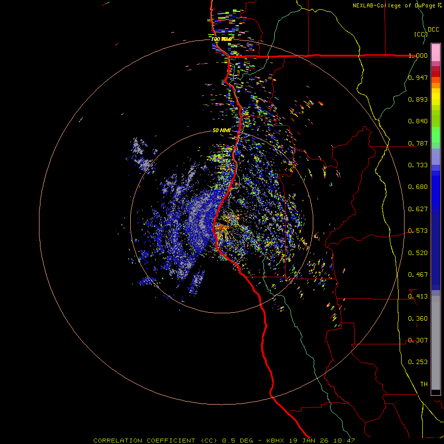Pick the red segment of the color bar
Screen dimensions: 444x444
pos(436,74)
